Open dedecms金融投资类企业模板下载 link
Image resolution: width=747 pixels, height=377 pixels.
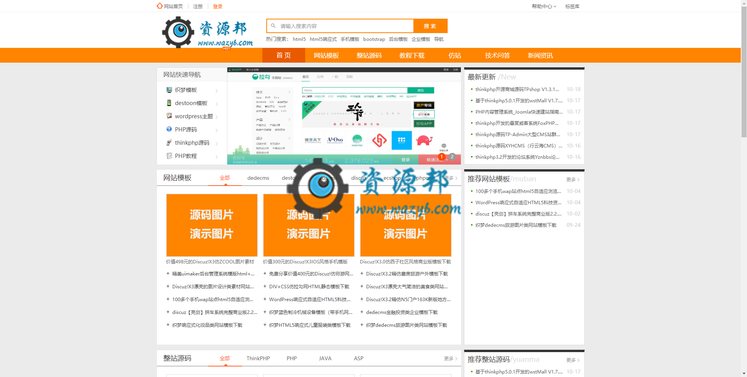click(x=402, y=312)
